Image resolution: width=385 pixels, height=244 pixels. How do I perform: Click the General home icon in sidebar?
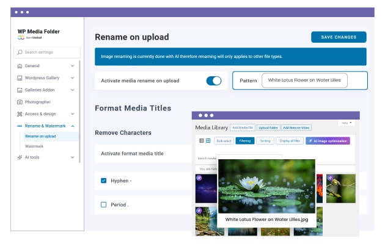[x=20, y=66]
